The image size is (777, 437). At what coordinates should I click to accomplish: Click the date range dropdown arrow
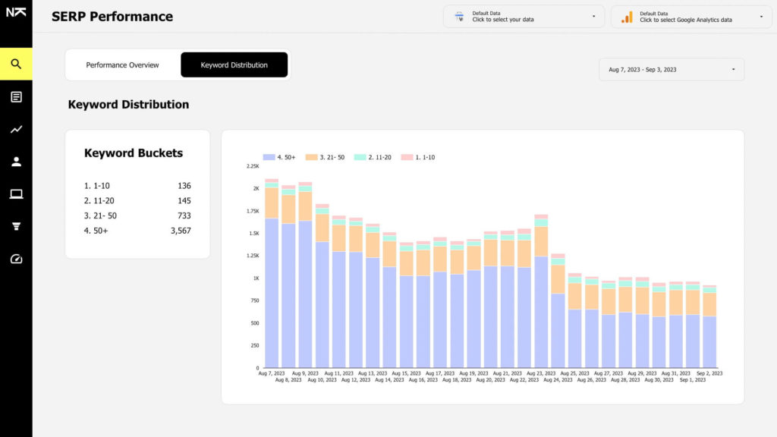[734, 69]
